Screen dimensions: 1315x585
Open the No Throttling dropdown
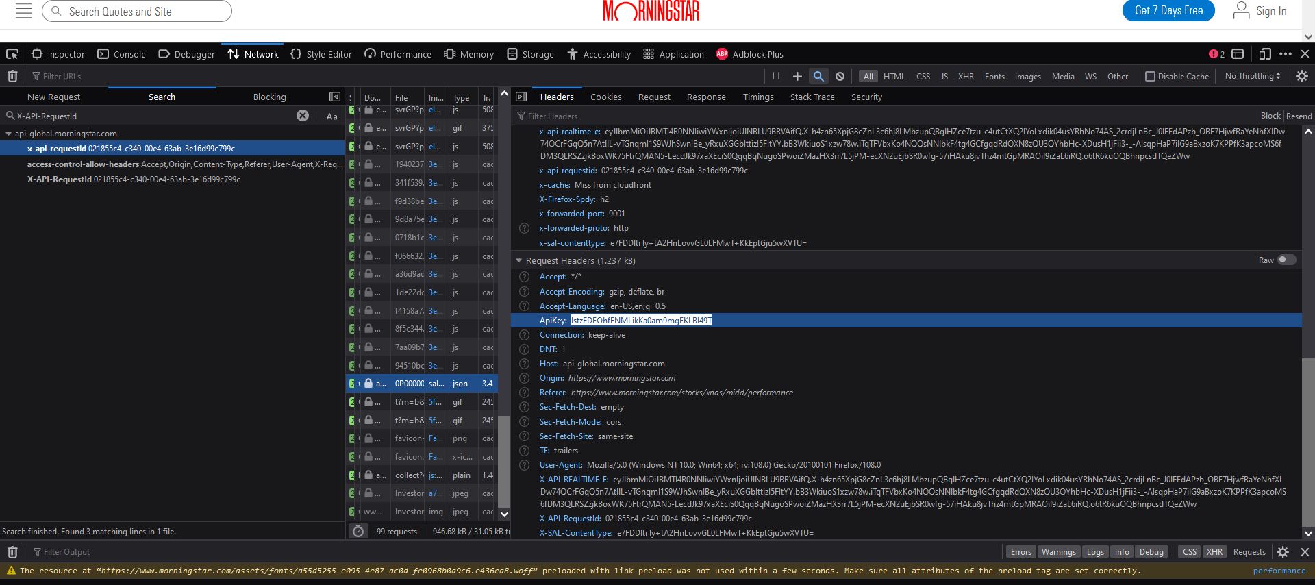point(1252,76)
